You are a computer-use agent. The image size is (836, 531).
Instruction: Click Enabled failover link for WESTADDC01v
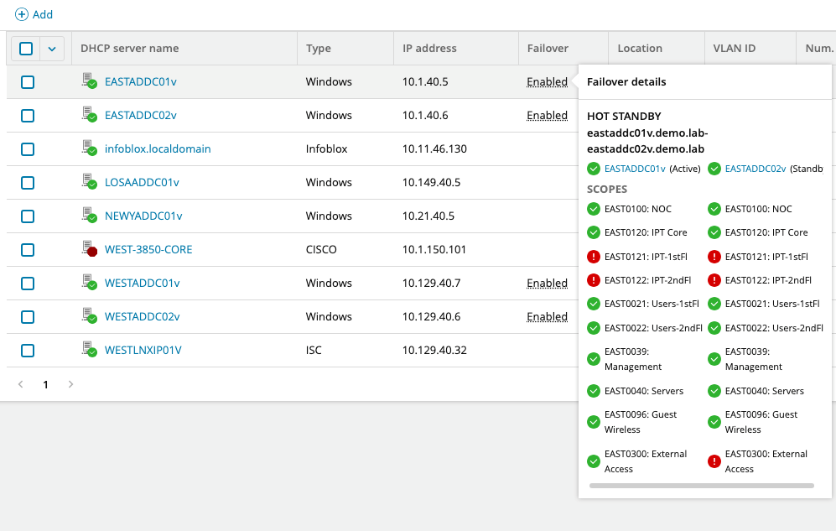[547, 283]
